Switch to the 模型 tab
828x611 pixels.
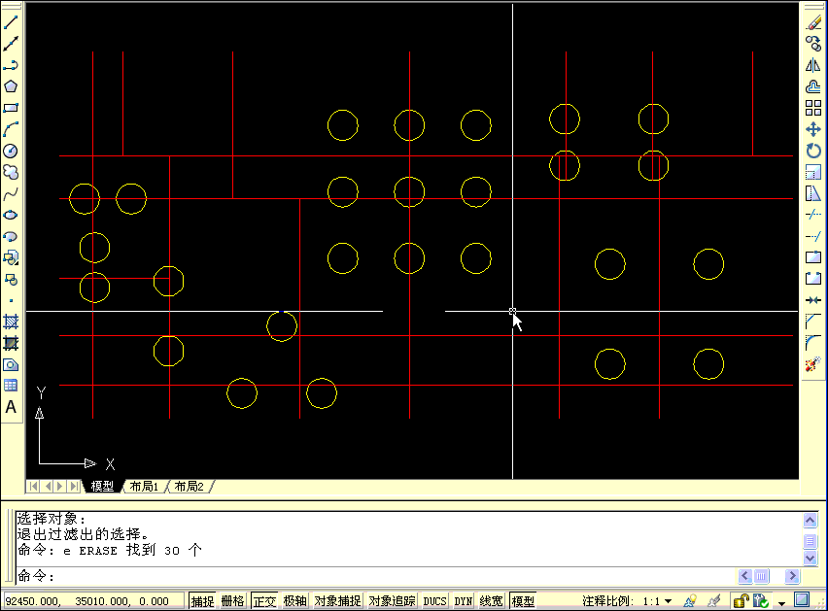(102, 486)
